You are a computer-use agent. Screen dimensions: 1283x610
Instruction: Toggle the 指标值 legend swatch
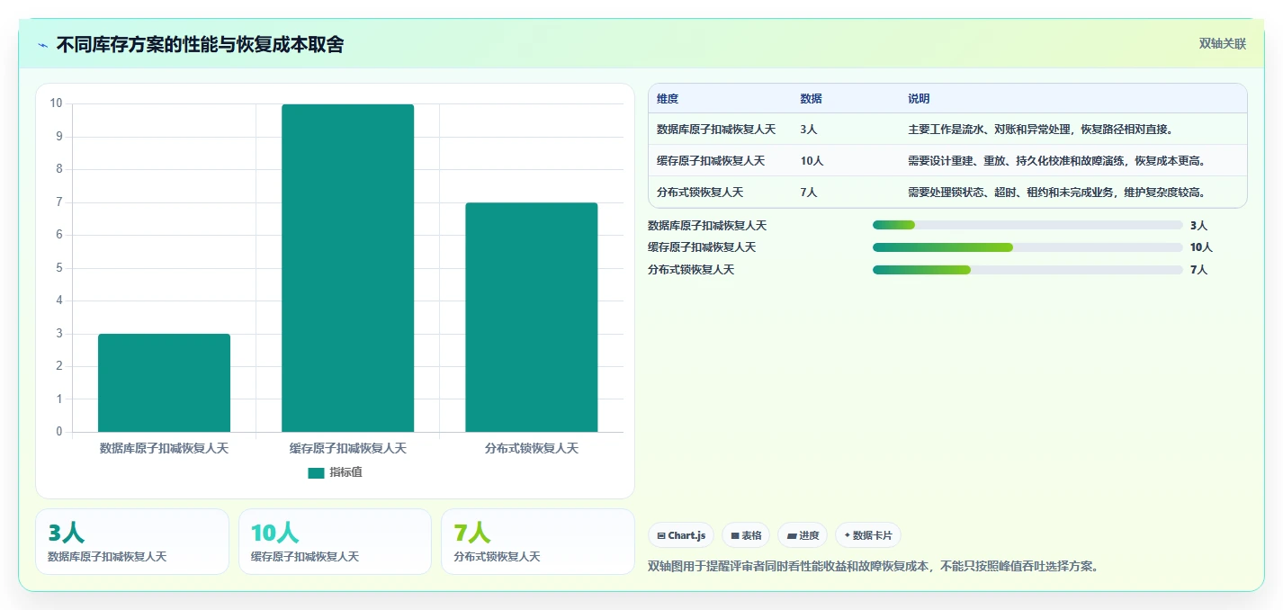[x=316, y=472]
